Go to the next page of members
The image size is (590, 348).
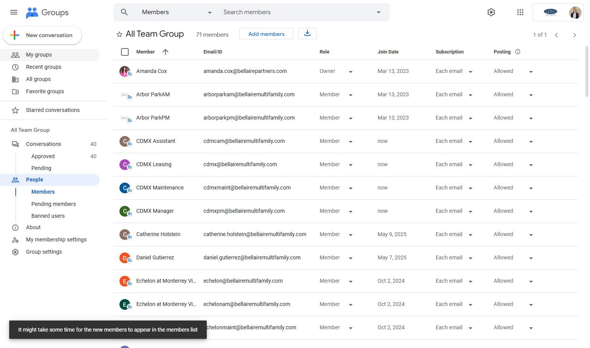click(574, 35)
